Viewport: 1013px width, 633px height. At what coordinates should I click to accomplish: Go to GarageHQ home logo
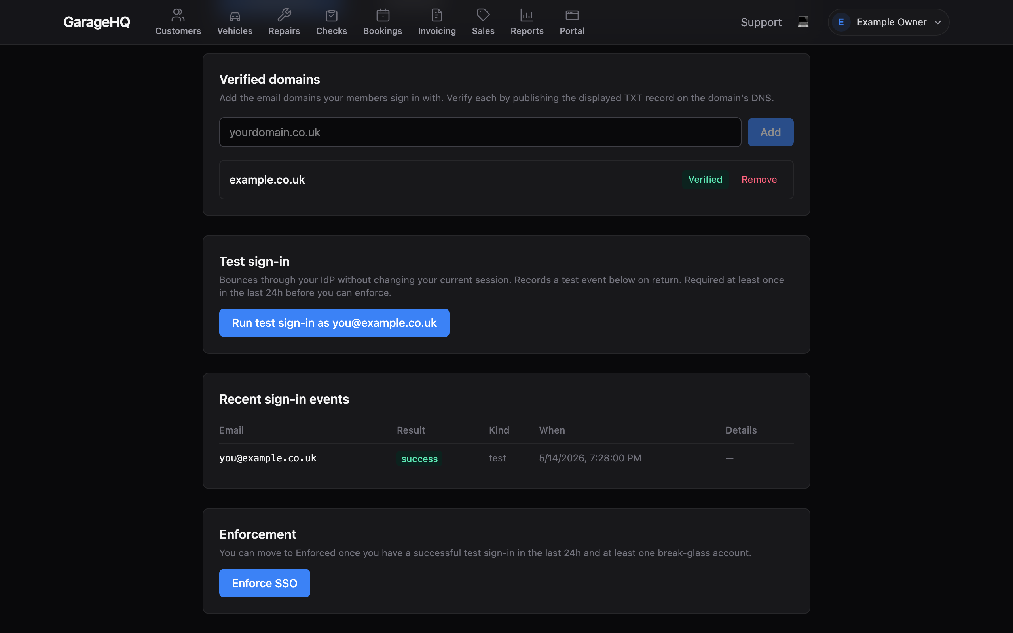click(x=97, y=22)
